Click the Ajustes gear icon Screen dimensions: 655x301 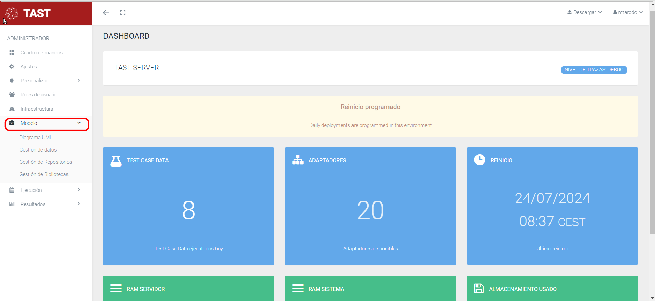click(12, 67)
